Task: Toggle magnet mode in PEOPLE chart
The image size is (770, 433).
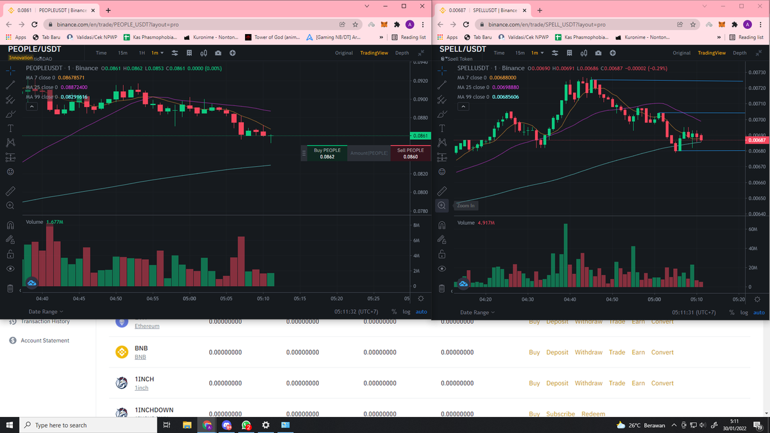Action: pyautogui.click(x=11, y=225)
